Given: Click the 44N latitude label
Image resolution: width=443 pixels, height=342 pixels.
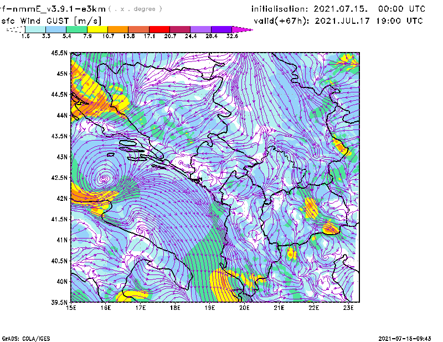Looking at the screenshot, I should click(x=62, y=115).
